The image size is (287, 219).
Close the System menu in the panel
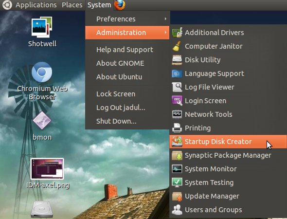99,5
